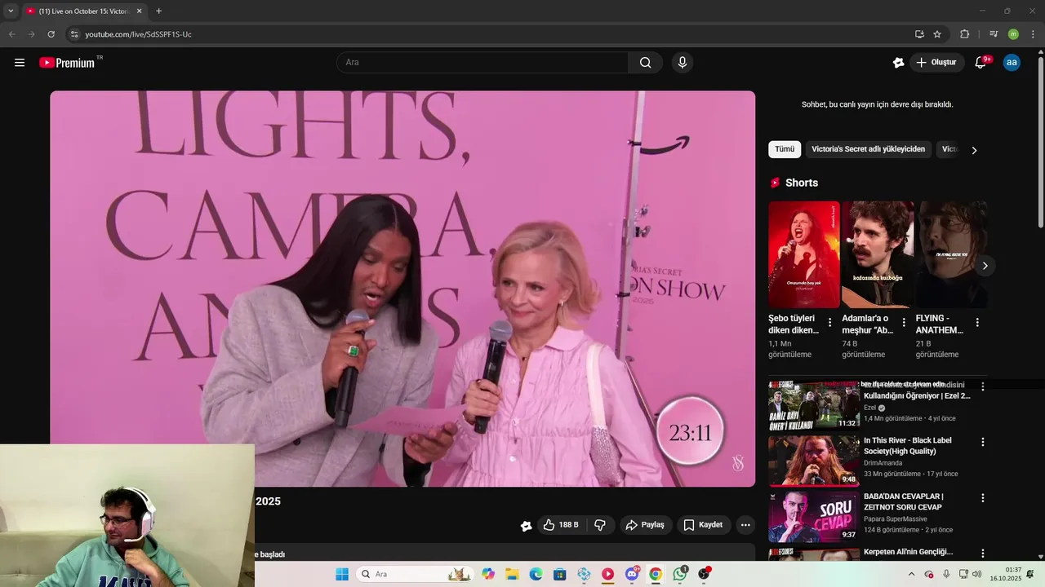
Task: Open Chrome three-dot menu
Action: pos(1034,34)
